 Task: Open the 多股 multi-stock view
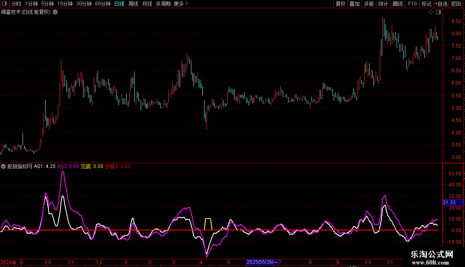(x=369, y=4)
